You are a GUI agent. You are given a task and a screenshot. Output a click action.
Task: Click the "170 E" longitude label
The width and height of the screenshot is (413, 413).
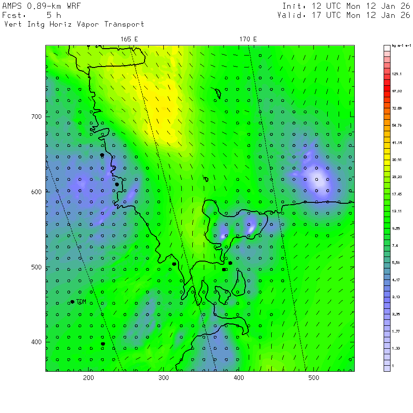pyautogui.click(x=248, y=39)
